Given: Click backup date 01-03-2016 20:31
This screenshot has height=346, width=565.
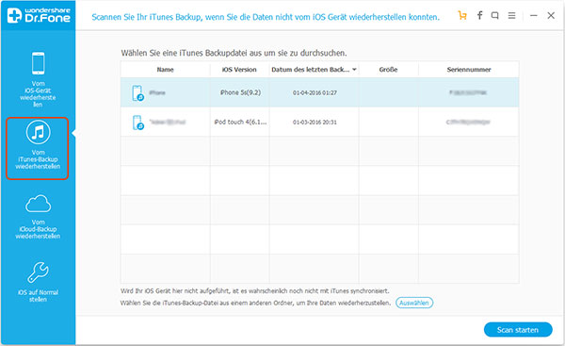Looking at the screenshot, I should [x=315, y=123].
